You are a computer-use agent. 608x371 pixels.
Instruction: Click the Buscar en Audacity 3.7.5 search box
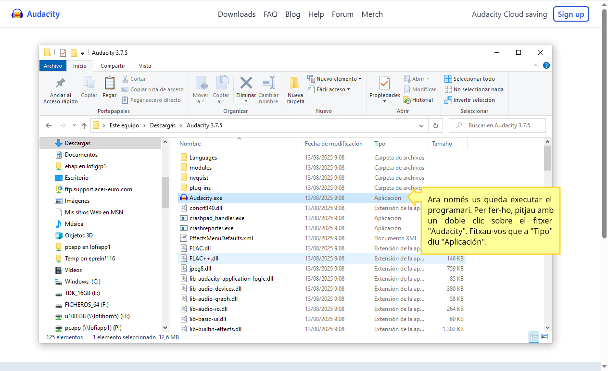[x=497, y=125]
